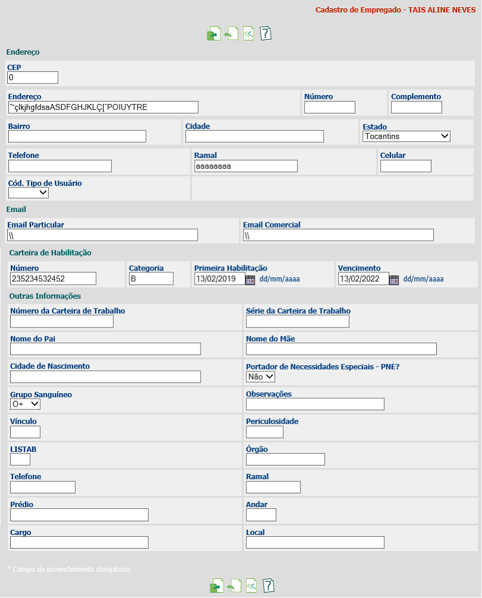
Task: Open the PNE dropdown set to Não
Action: pyautogui.click(x=260, y=377)
